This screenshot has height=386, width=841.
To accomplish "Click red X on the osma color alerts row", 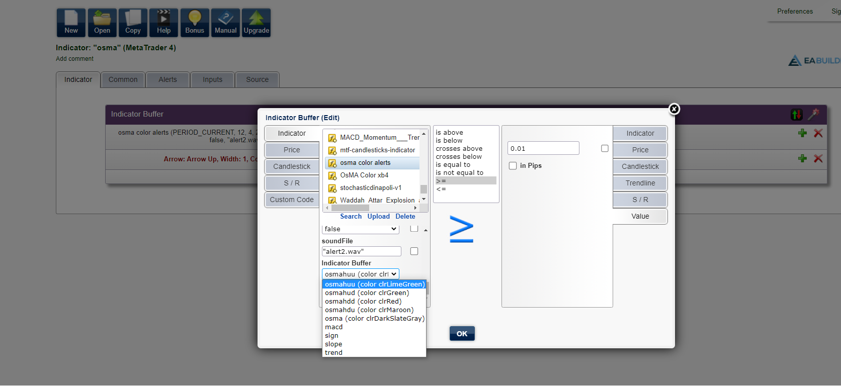I will [x=818, y=133].
